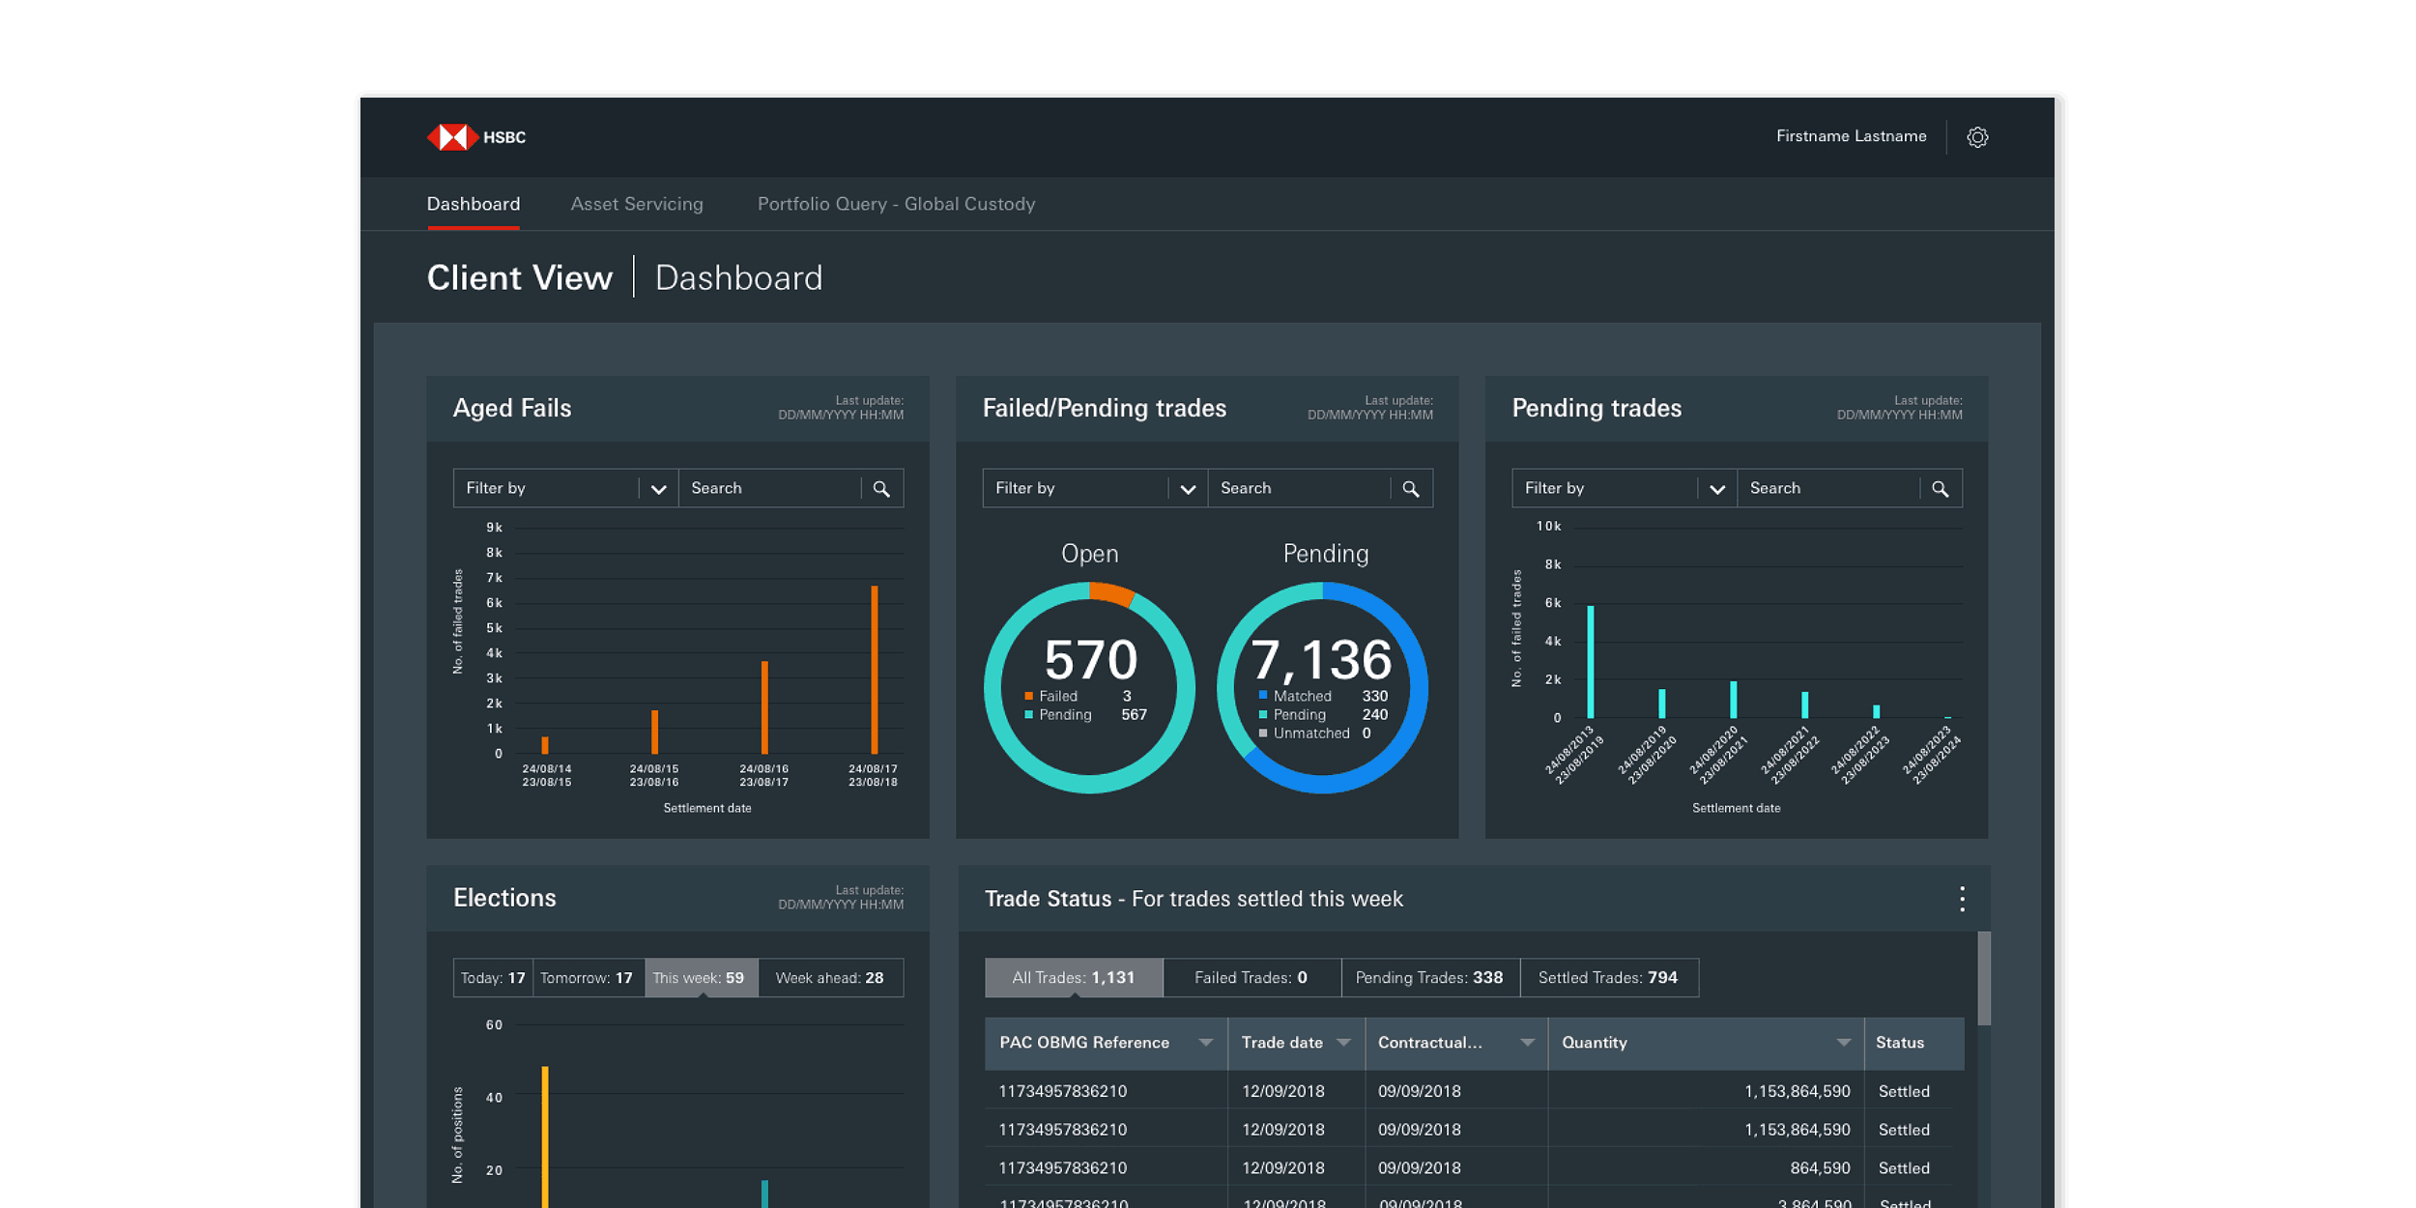This screenshot has width=2416, height=1208.
Task: Click tall yellow Elections chart bar
Action: pyautogui.click(x=545, y=1137)
